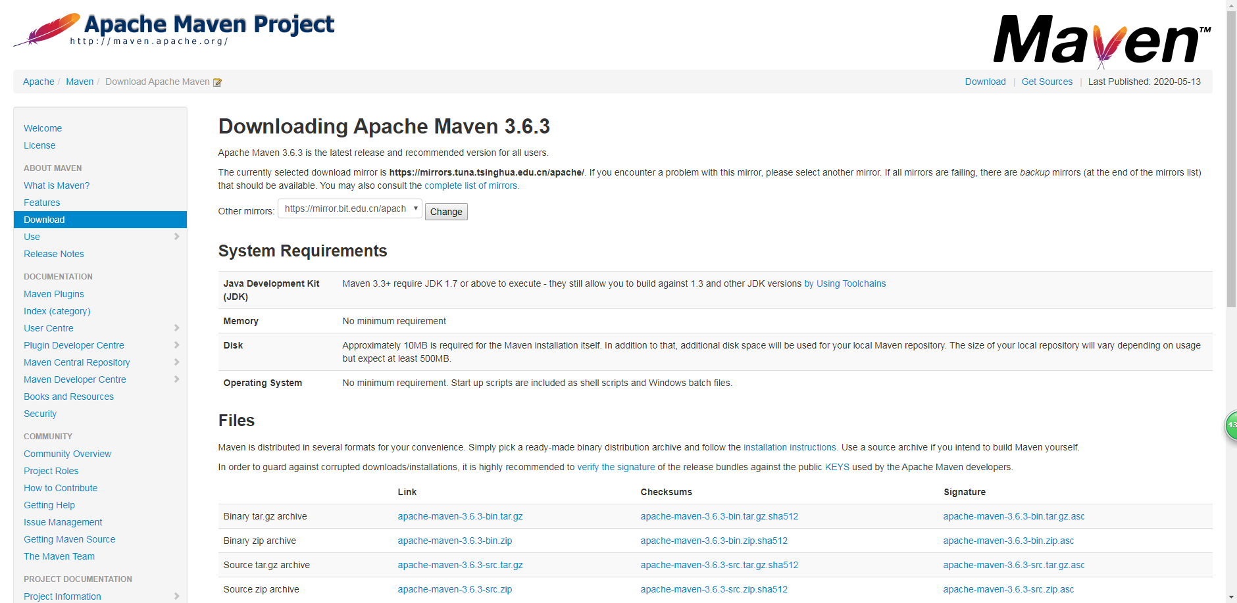Open apache-maven-3.6.3-bin.zip.asc signature

1009,541
